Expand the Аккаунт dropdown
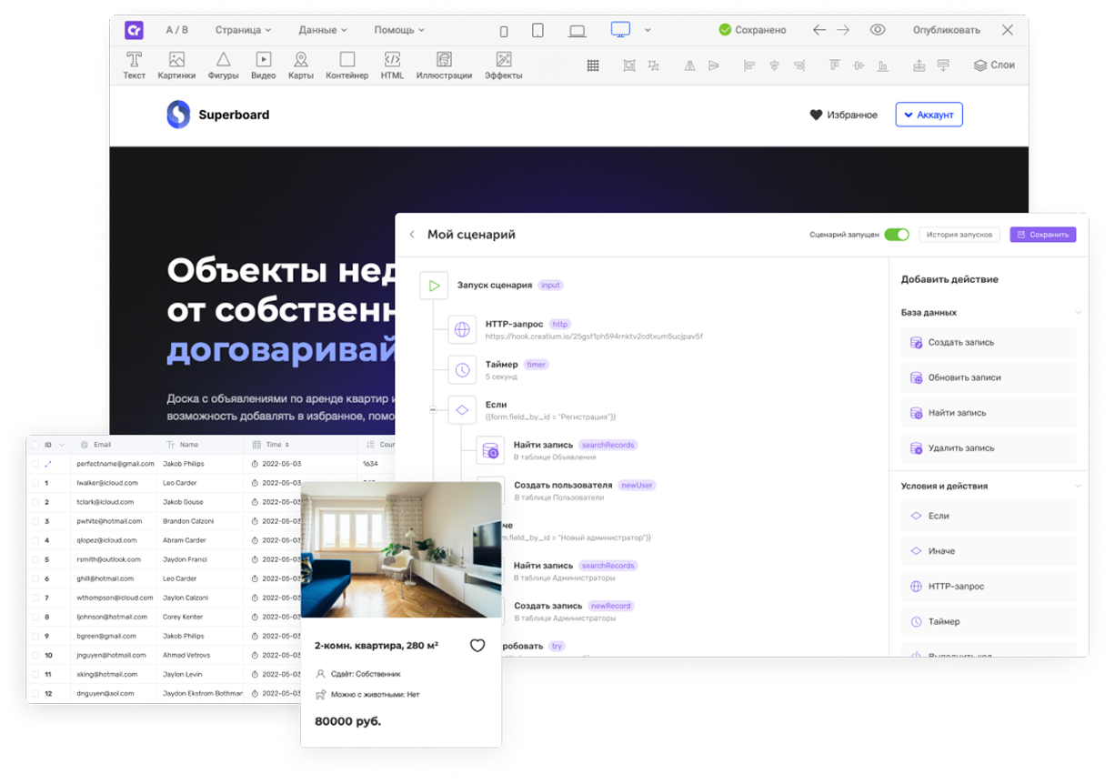 (x=929, y=115)
